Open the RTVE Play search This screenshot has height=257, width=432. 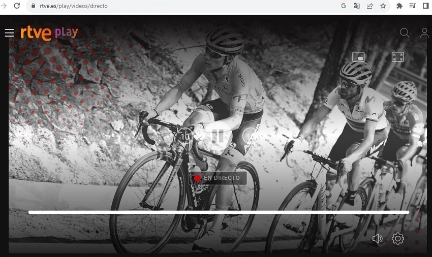[404, 33]
